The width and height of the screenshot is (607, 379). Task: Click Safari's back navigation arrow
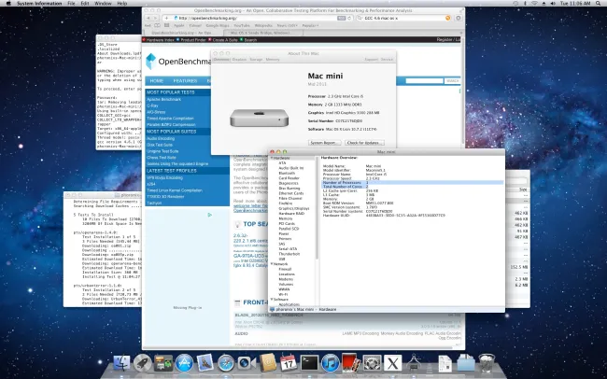[148, 18]
